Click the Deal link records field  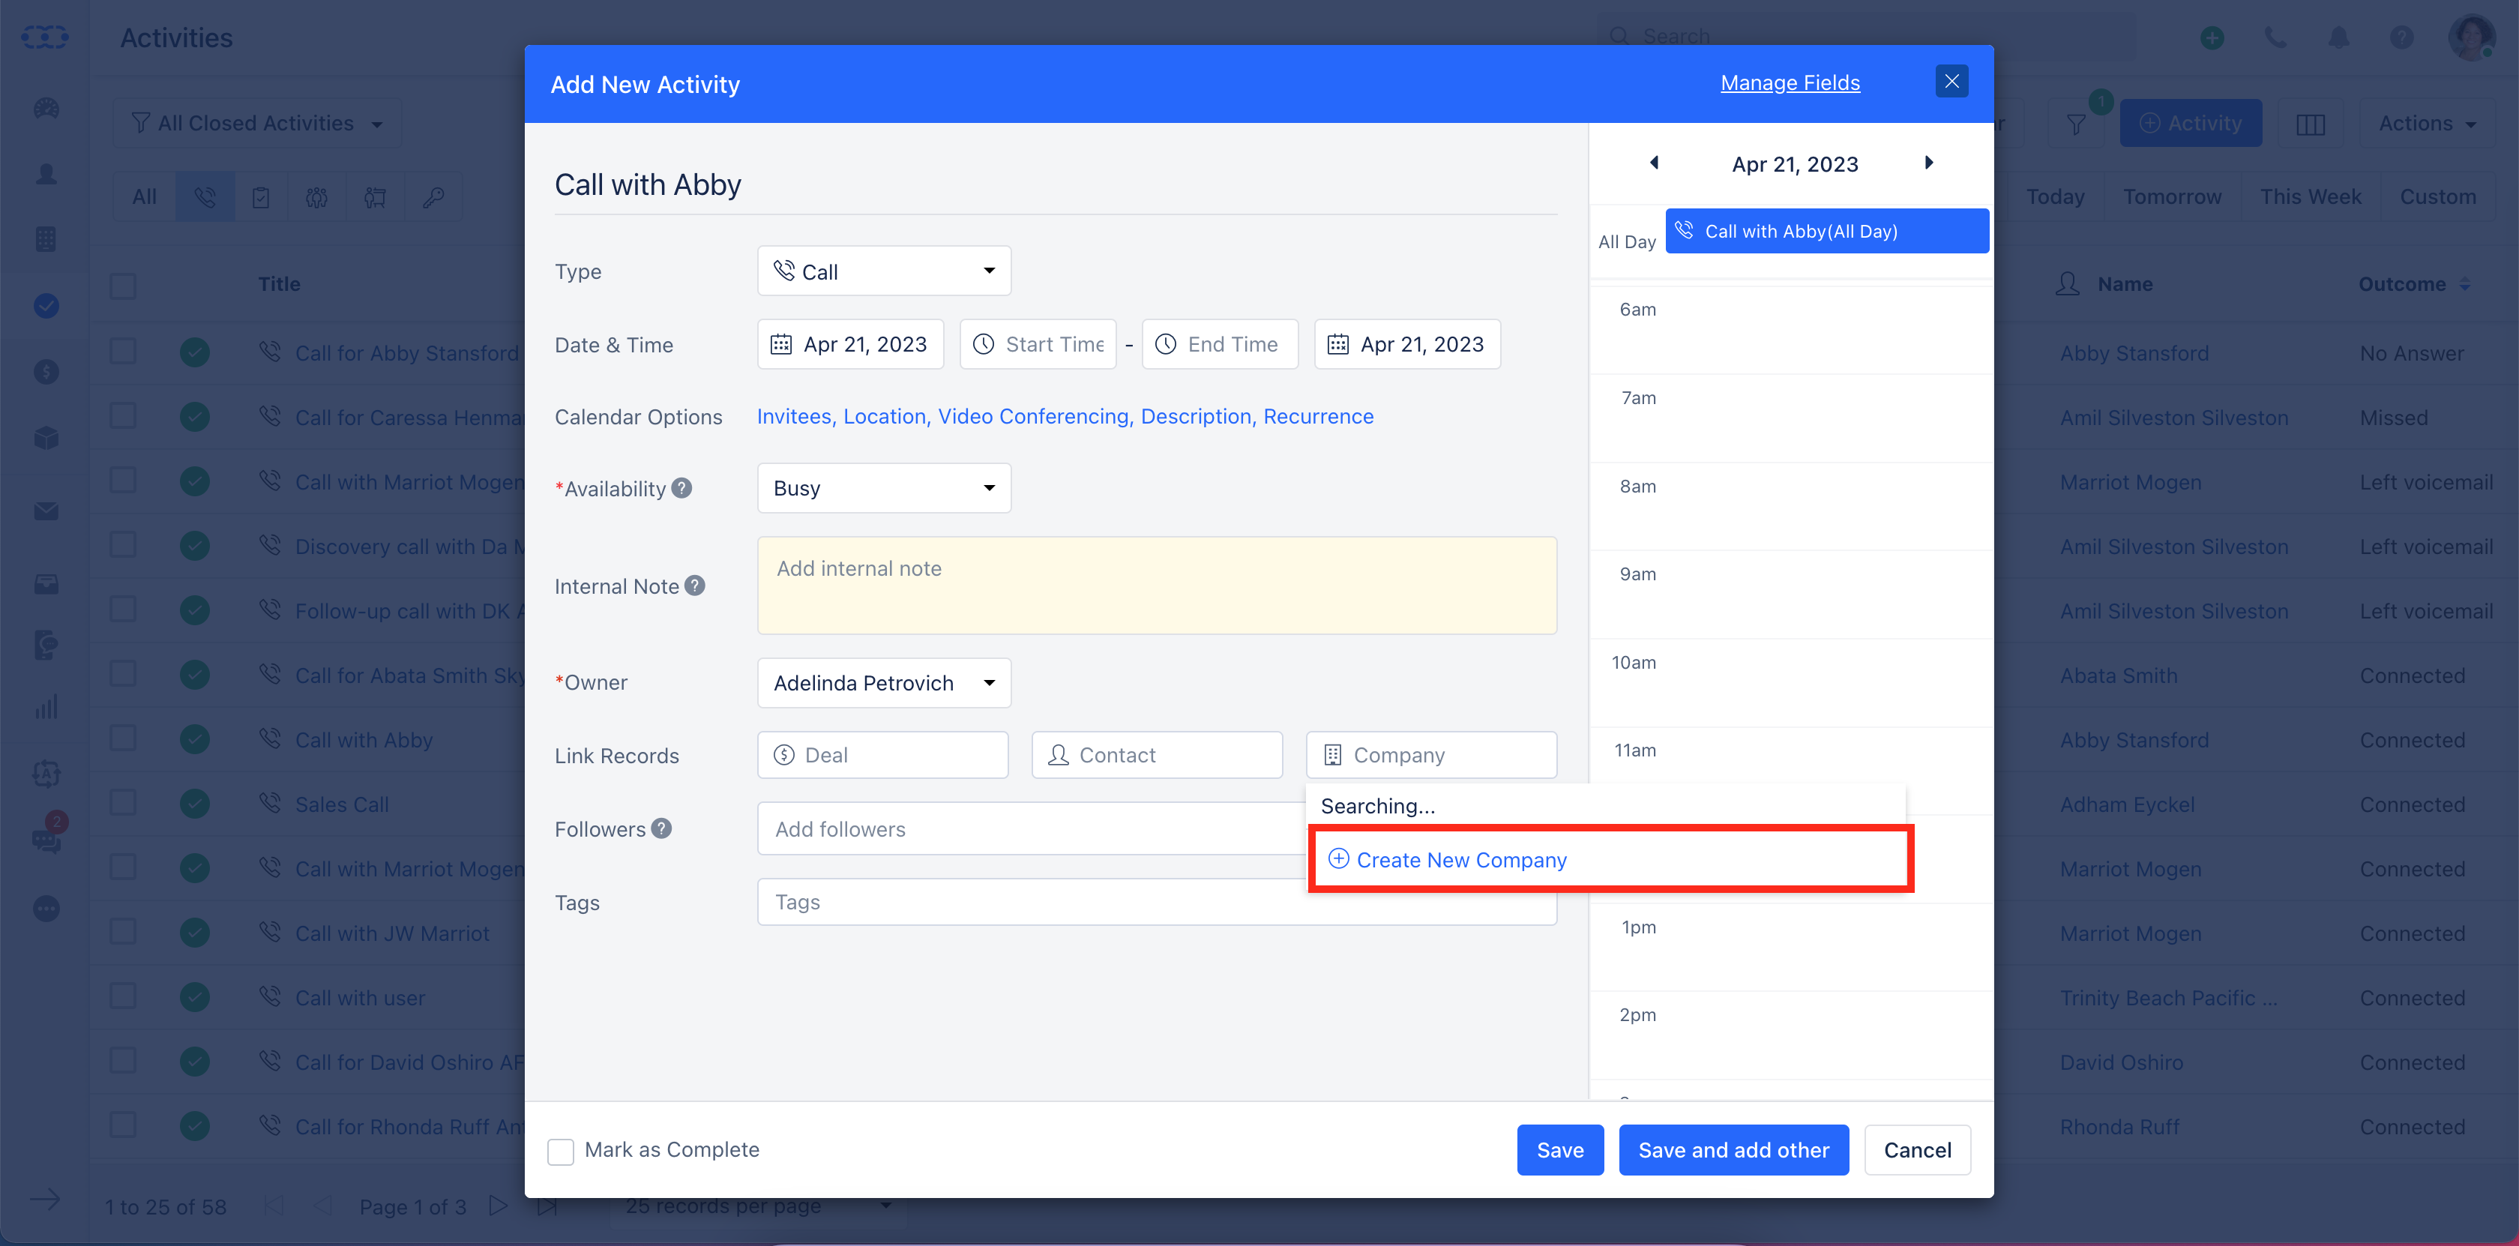pos(882,755)
